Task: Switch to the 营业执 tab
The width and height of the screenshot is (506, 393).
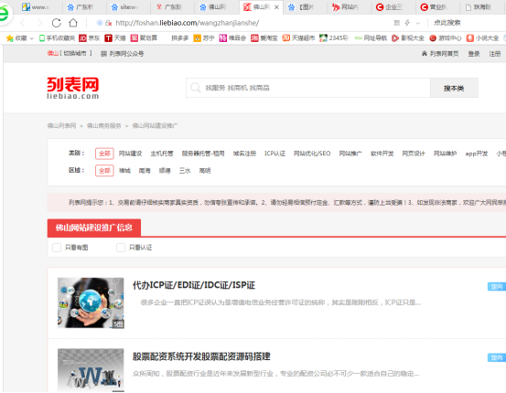Action: click(437, 7)
